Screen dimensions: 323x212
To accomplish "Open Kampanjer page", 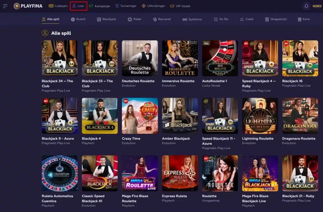I will tap(99, 6).
